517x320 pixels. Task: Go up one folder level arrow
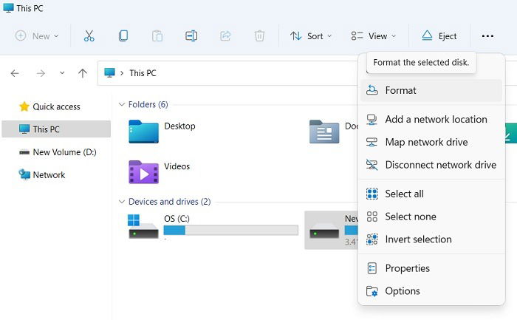coord(83,73)
